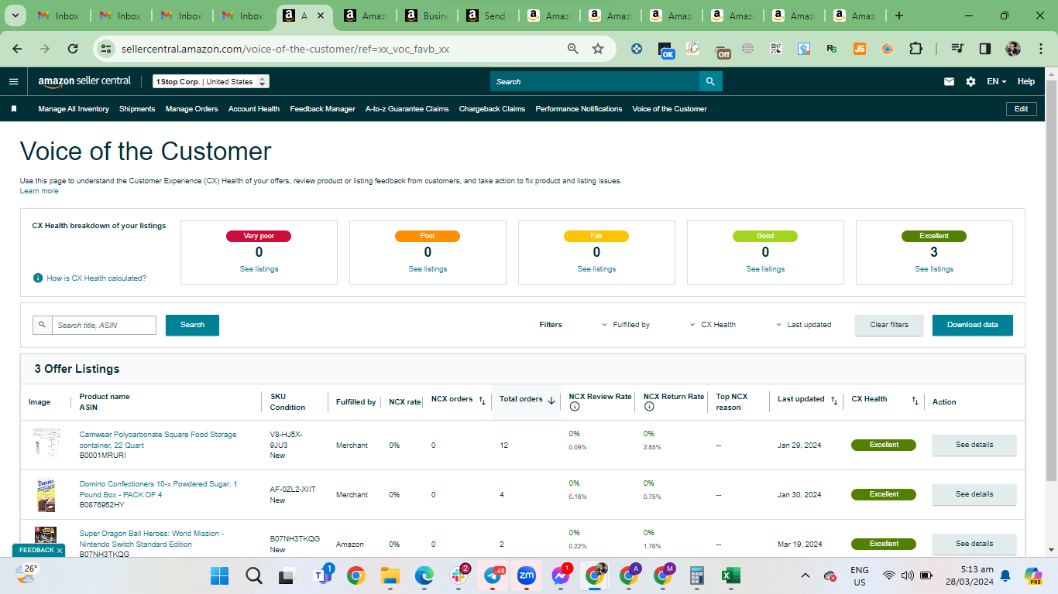Expand the Fulfilled by filter
This screenshot has height=594, width=1058.
626,325
